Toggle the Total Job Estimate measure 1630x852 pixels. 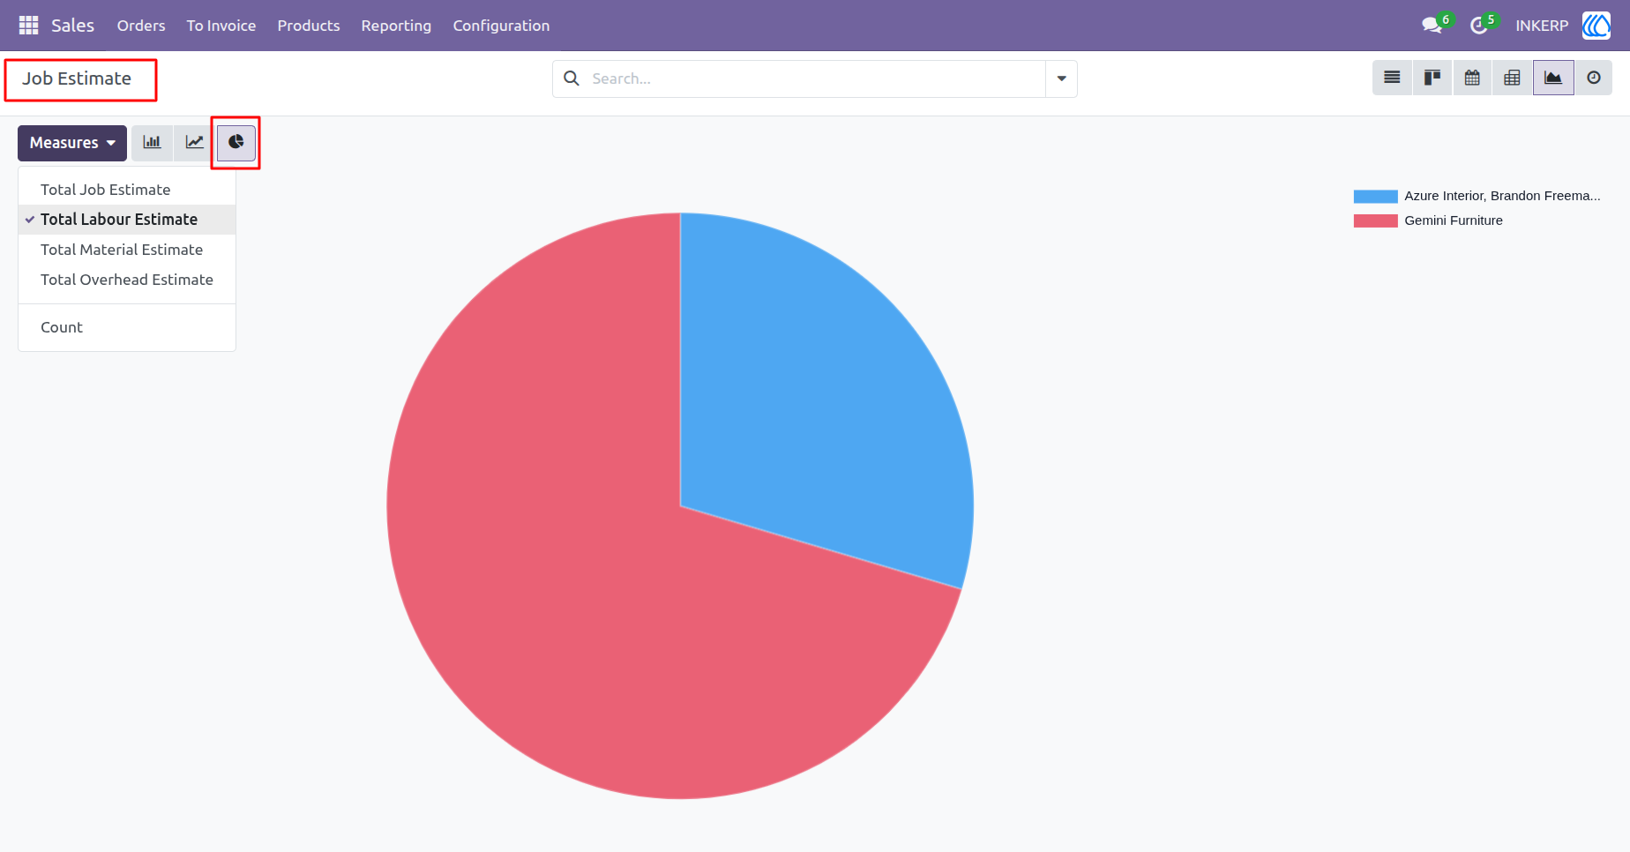[x=127, y=190]
